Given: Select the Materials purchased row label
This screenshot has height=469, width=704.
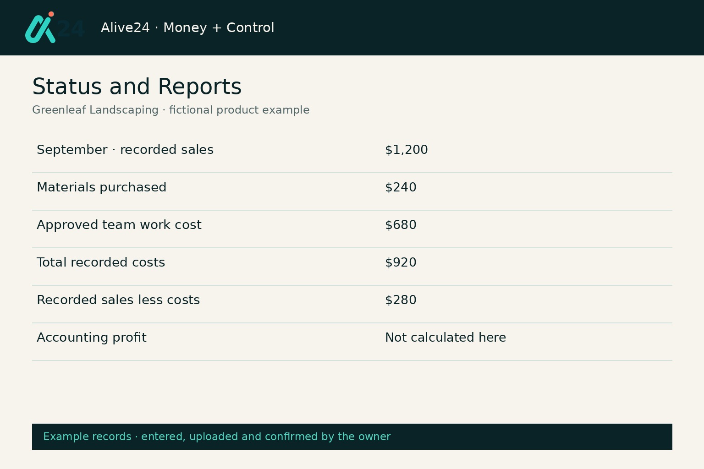Looking at the screenshot, I should [x=101, y=187].
